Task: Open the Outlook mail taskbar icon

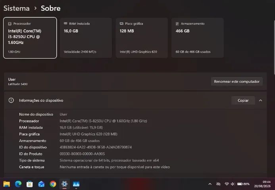Action: pyautogui.click(x=41, y=184)
